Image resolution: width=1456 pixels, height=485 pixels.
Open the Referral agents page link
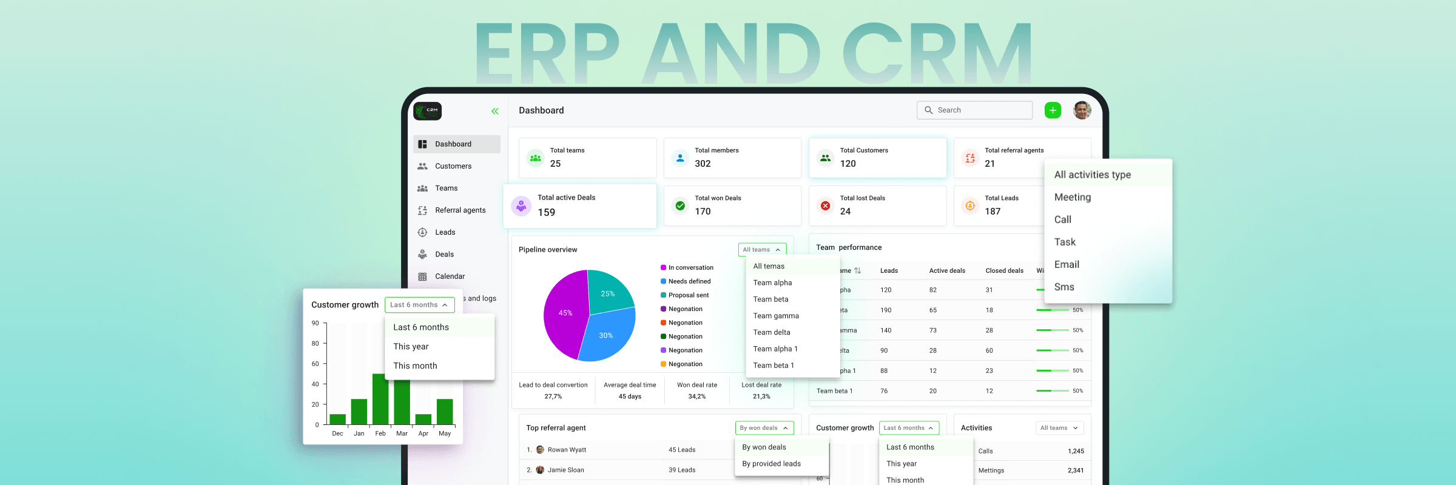(460, 210)
